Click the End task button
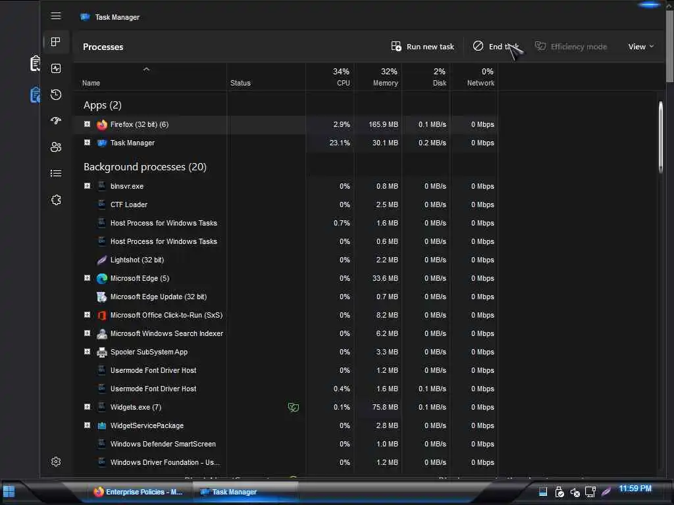The image size is (674, 505). (x=496, y=47)
